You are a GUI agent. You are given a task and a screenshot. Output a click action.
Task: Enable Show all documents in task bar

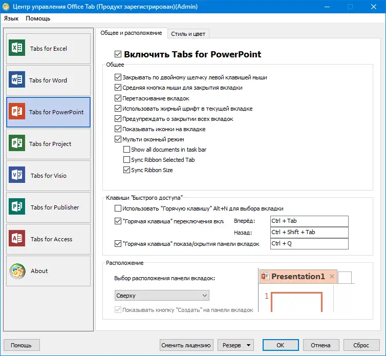click(126, 149)
